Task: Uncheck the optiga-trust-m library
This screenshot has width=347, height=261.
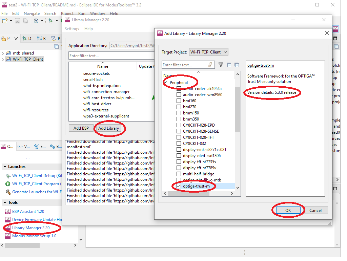Action: click(179, 186)
